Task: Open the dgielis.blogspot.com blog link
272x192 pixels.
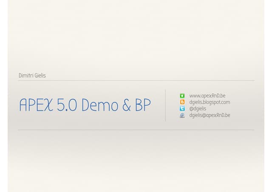Action: click(x=210, y=102)
